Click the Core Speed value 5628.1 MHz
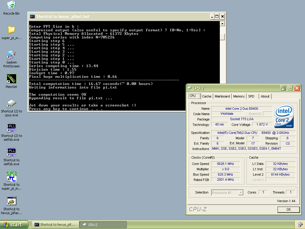The height and width of the screenshot is (229, 305). [225, 164]
